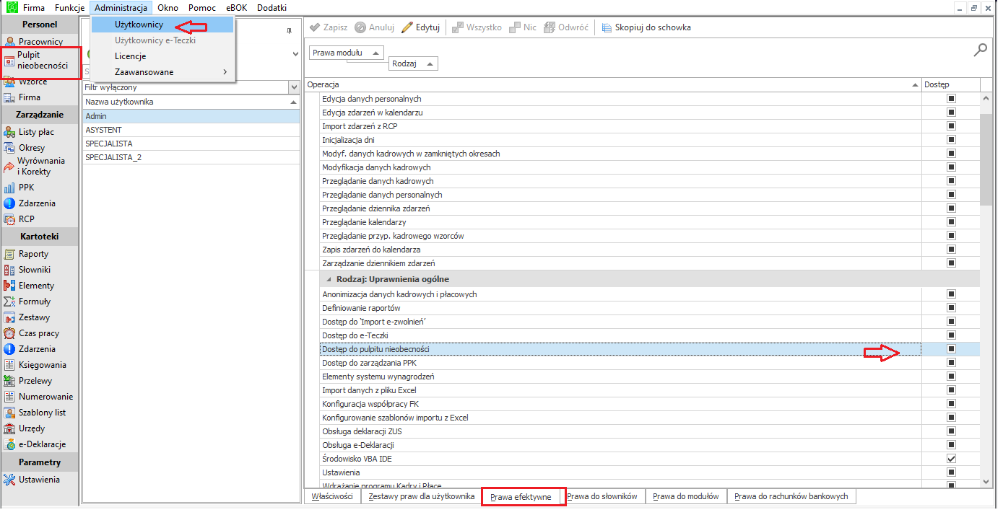Toggle access for Inicjalizacja dnia
The height and width of the screenshot is (515, 1003).
tap(951, 140)
